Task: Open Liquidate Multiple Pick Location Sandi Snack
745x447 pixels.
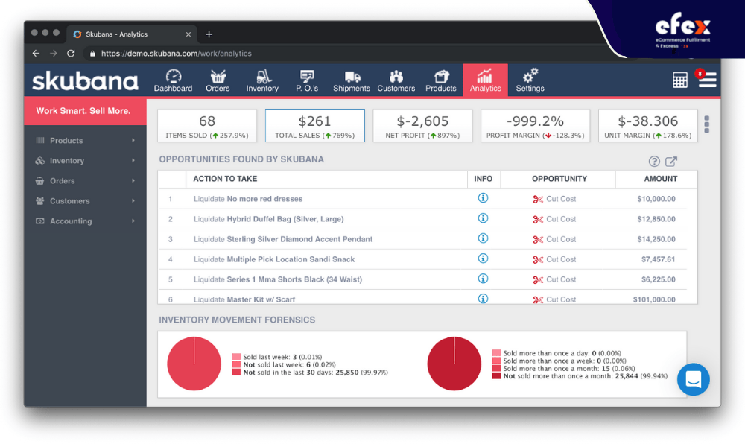Action: (x=274, y=259)
